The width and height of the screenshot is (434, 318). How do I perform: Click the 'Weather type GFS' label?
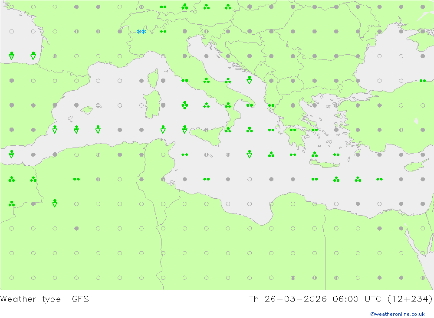(45, 299)
